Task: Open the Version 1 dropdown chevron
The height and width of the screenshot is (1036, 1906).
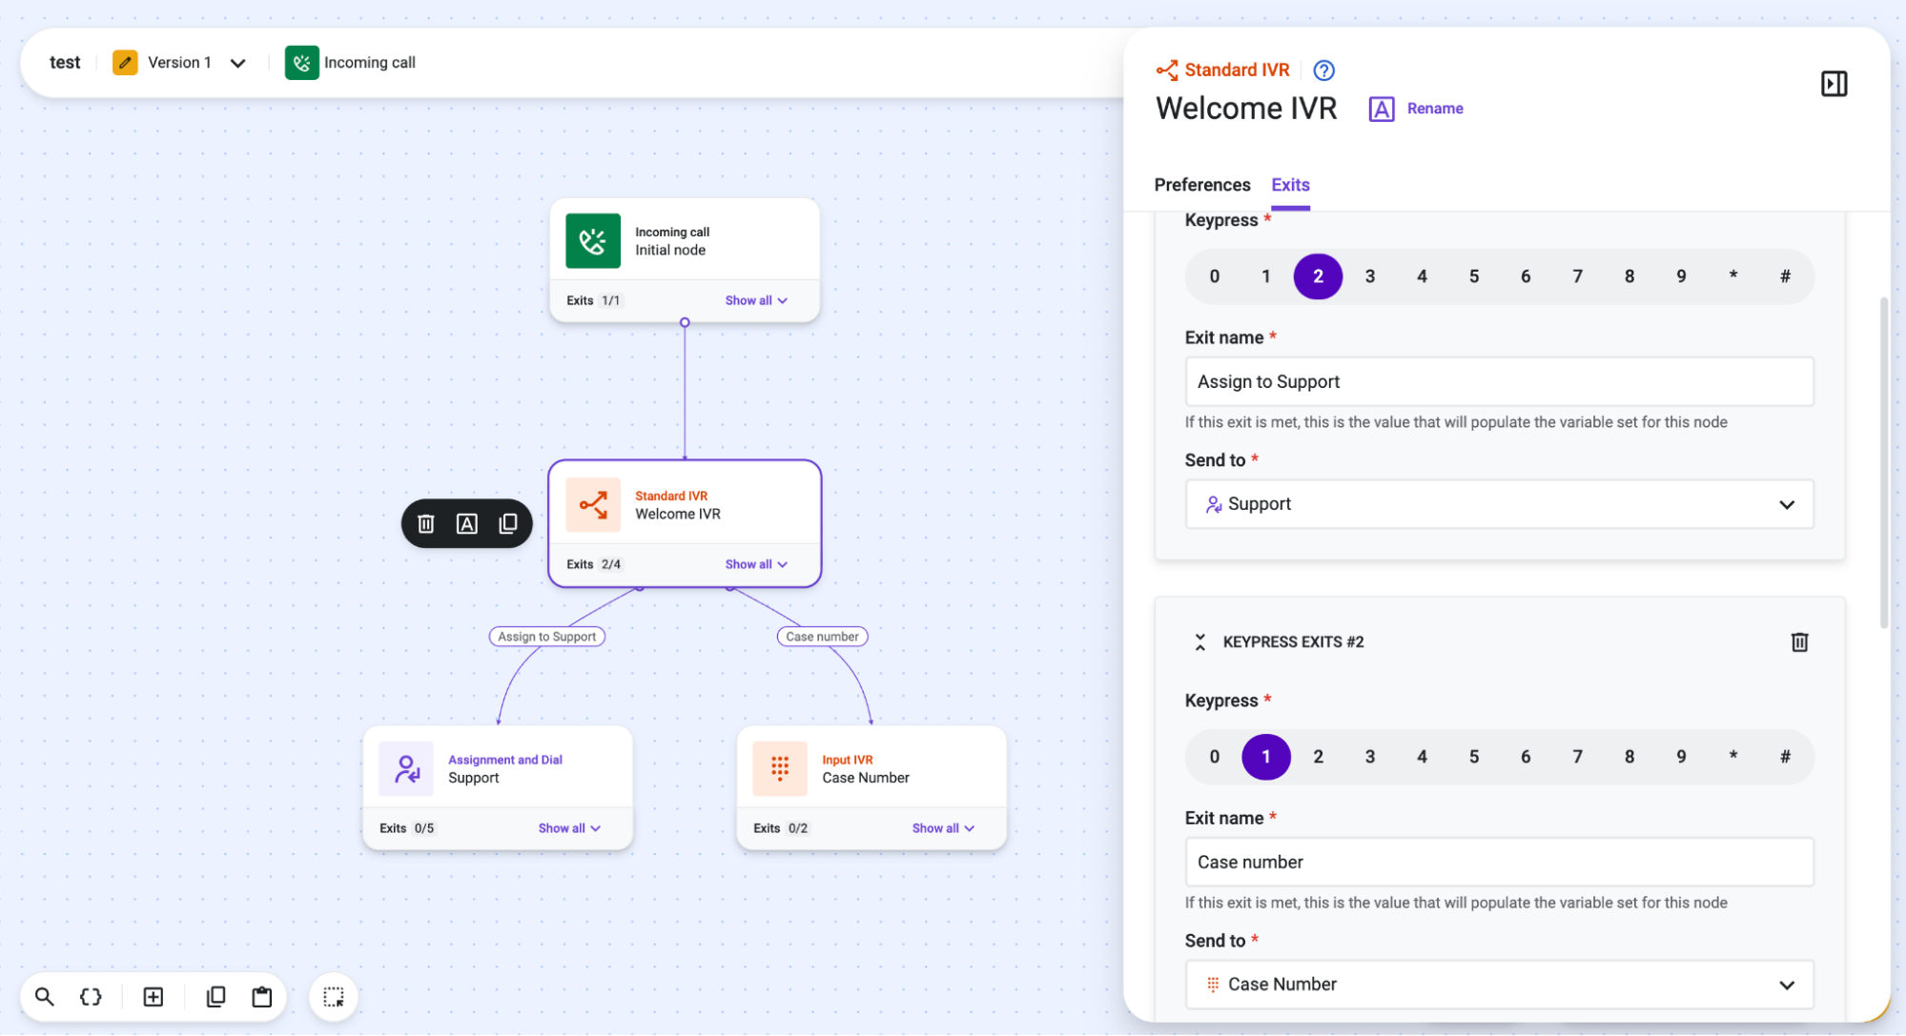Action: point(238,63)
